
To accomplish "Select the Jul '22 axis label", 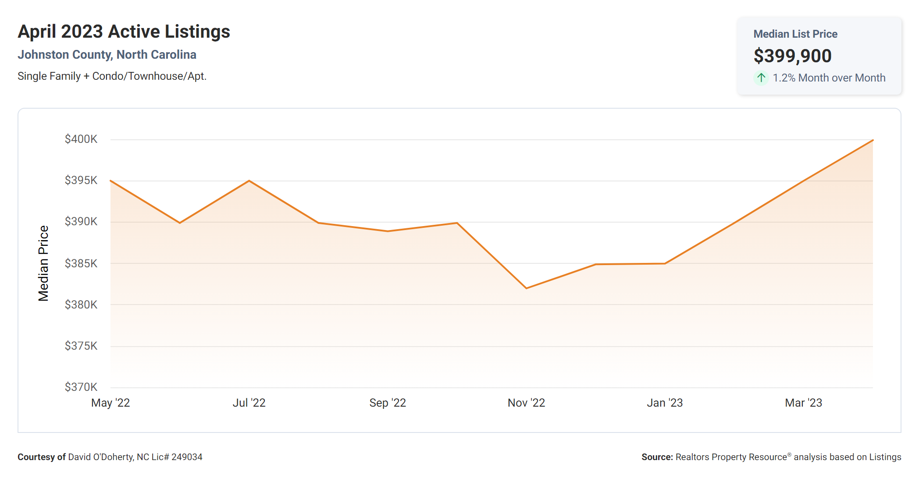I will [249, 403].
